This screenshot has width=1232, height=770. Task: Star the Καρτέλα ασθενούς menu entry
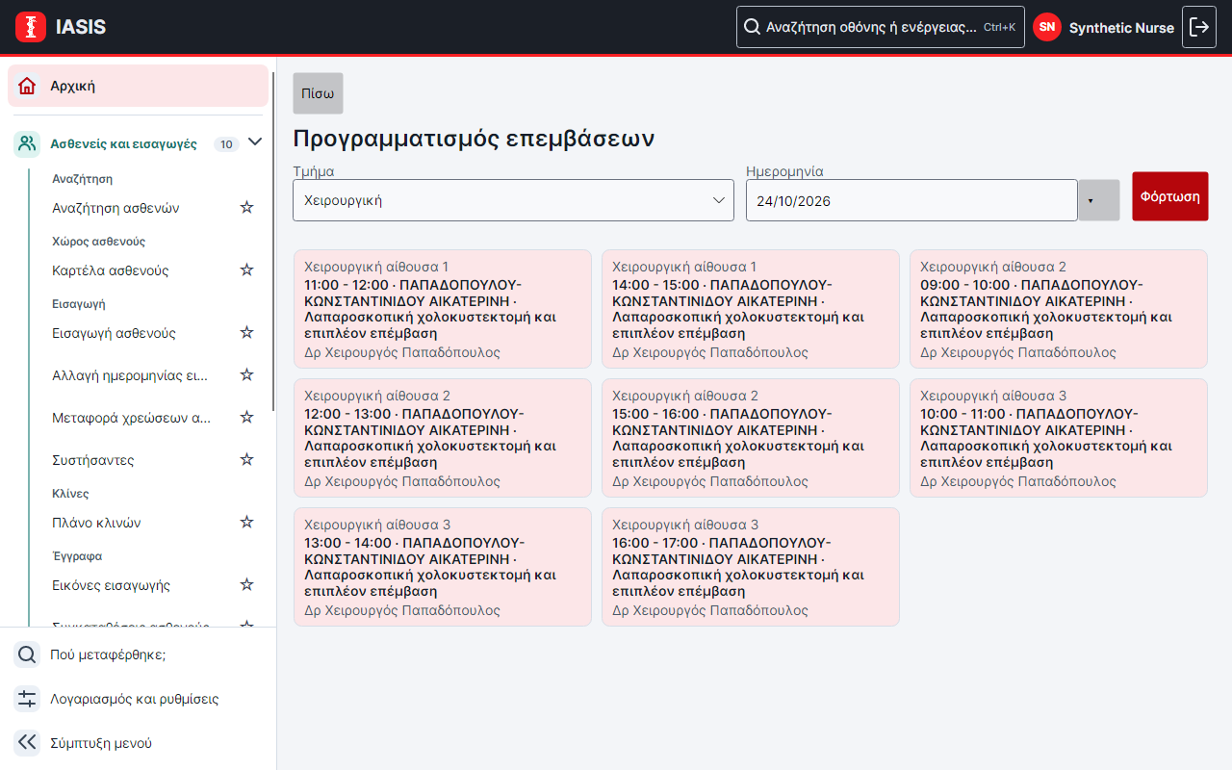pos(246,269)
